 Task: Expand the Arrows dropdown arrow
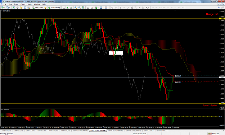coord(149,8)
